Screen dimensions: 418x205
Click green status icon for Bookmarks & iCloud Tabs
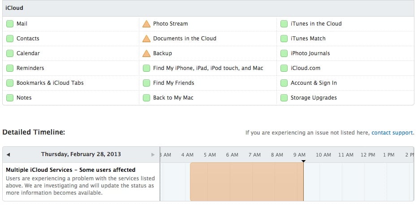coord(10,83)
